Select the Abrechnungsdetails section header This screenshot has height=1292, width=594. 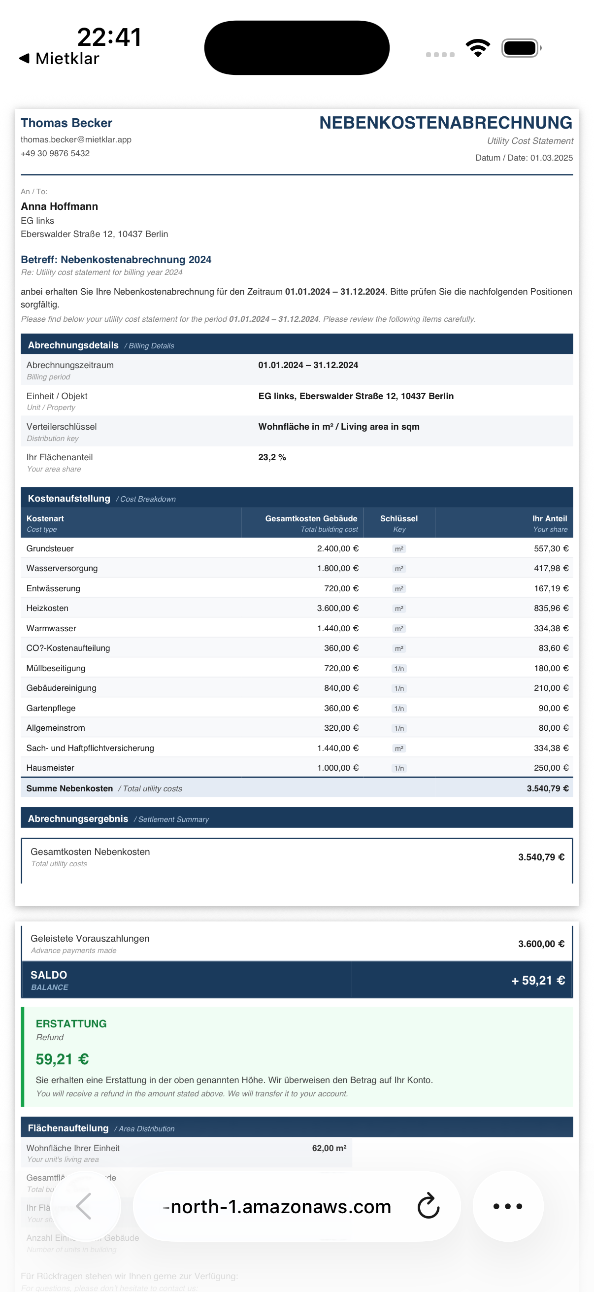tap(297, 345)
